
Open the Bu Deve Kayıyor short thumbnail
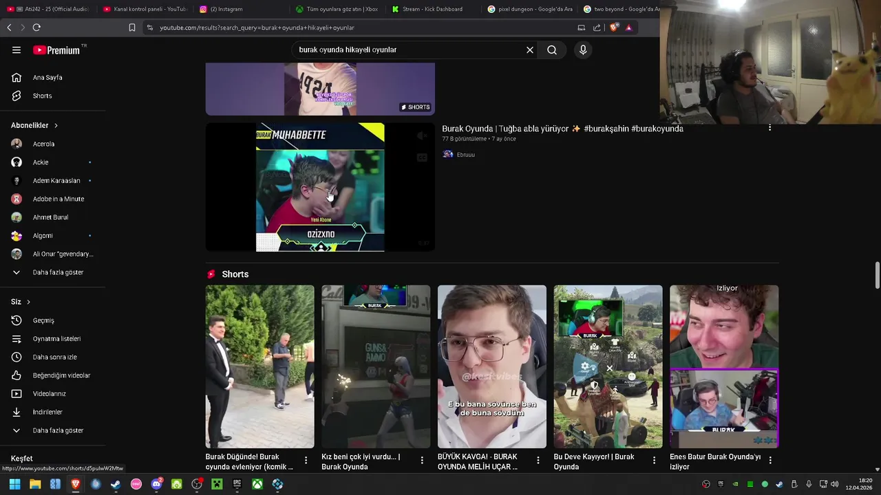coord(608,366)
